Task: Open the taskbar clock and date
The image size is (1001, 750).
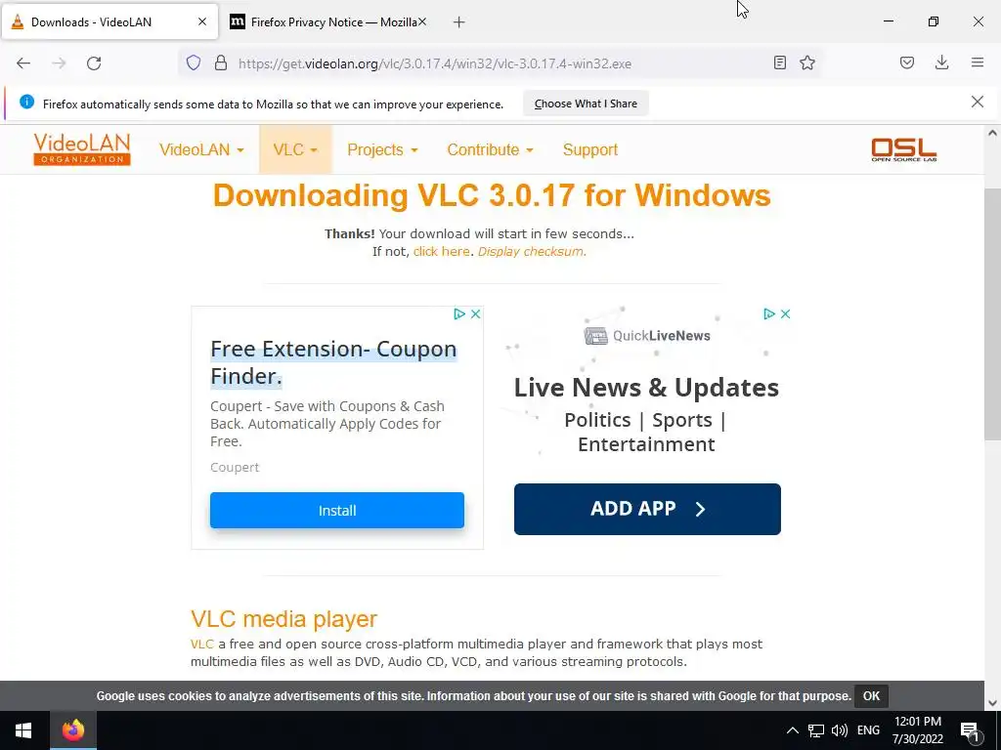Action: [917, 730]
